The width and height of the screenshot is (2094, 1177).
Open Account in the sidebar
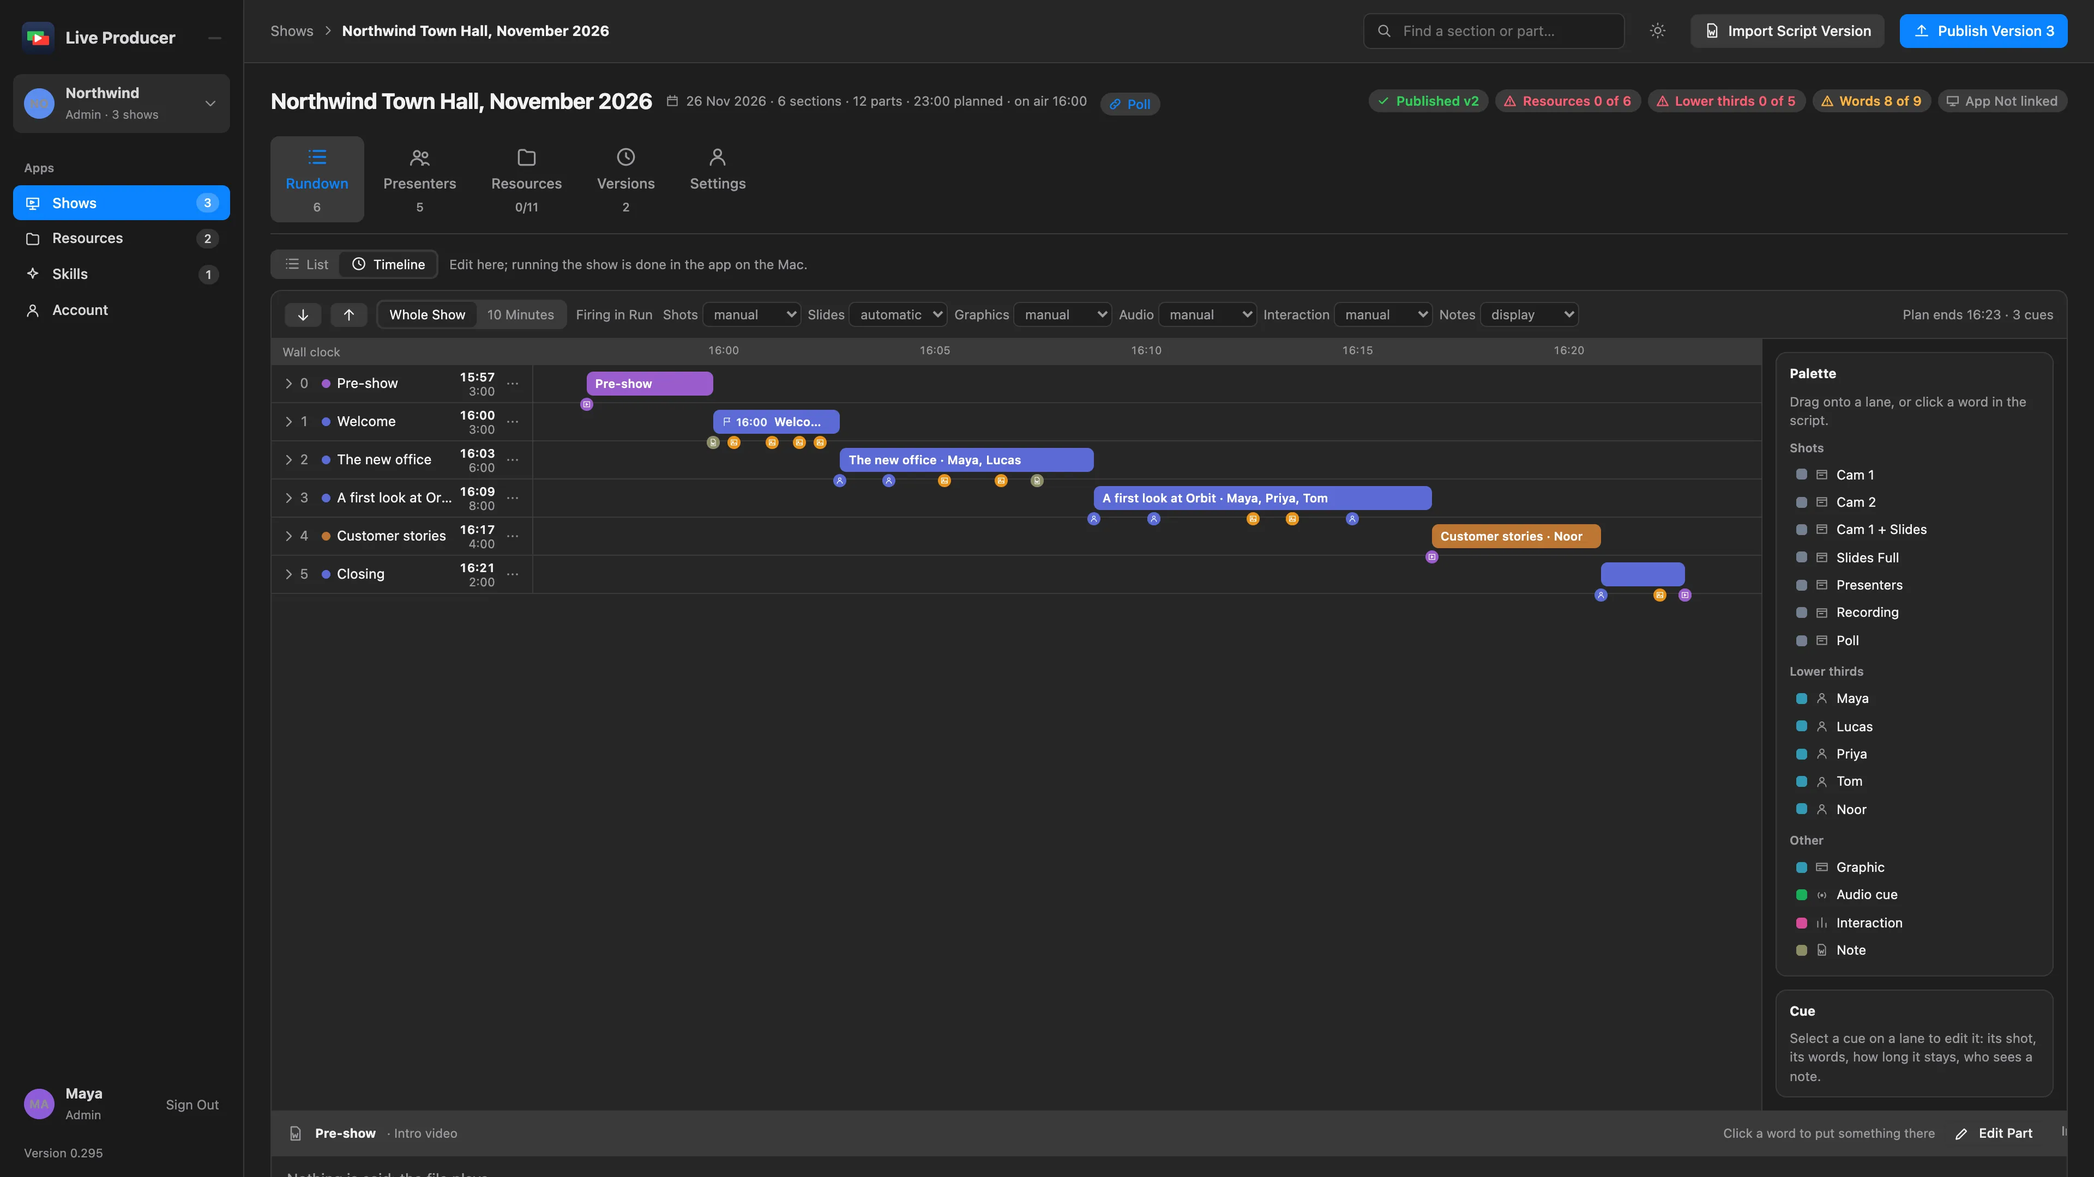[121, 310]
